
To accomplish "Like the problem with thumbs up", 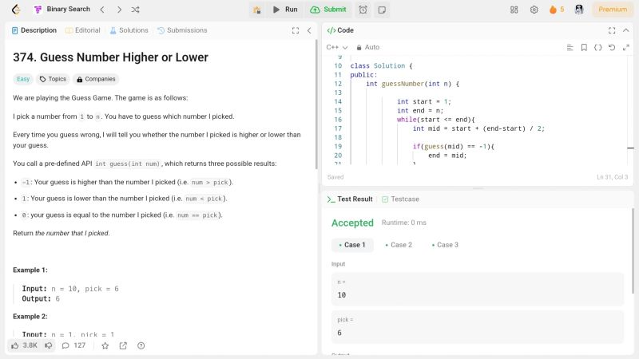I will click(x=24, y=345).
